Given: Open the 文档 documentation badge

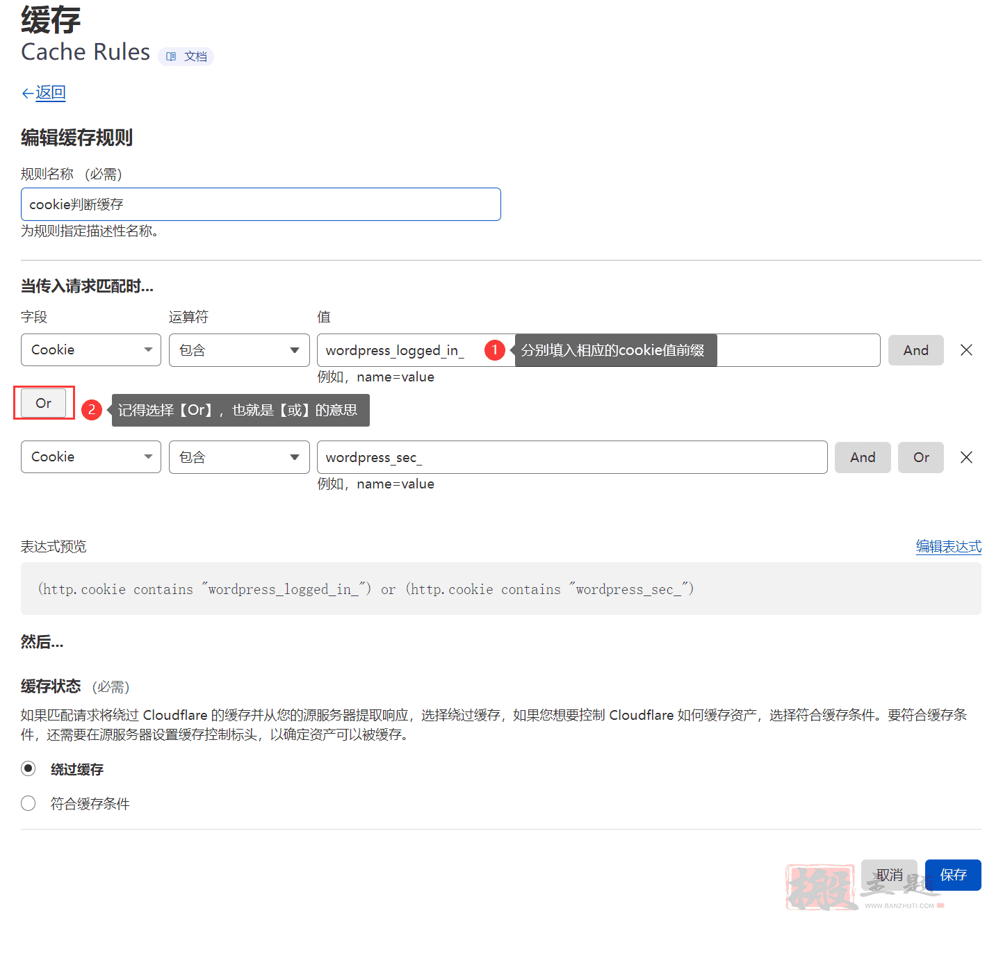Looking at the screenshot, I should point(186,56).
